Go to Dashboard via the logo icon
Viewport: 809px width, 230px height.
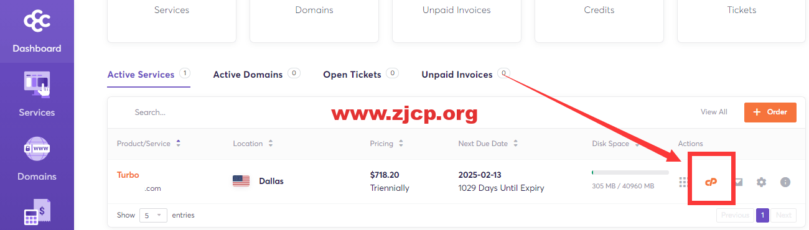coord(37,22)
